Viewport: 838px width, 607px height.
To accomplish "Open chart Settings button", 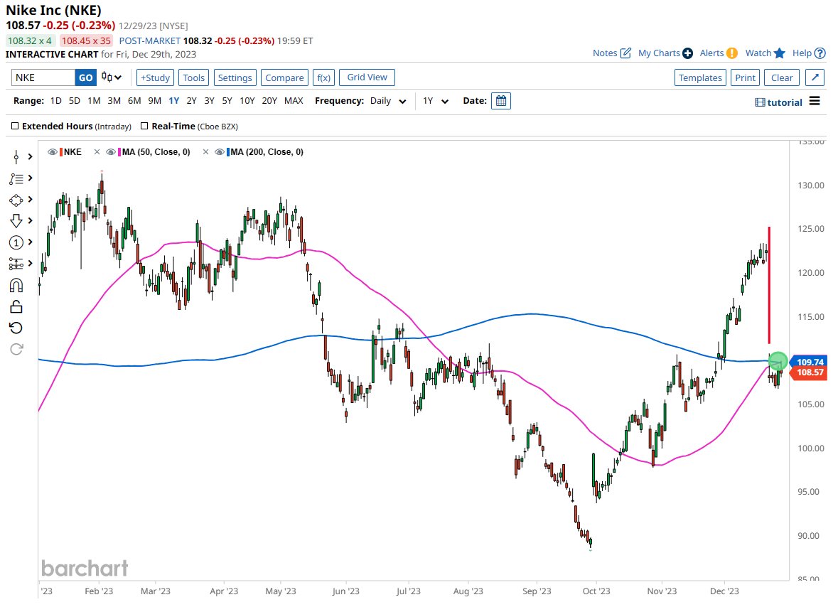I will coord(235,77).
